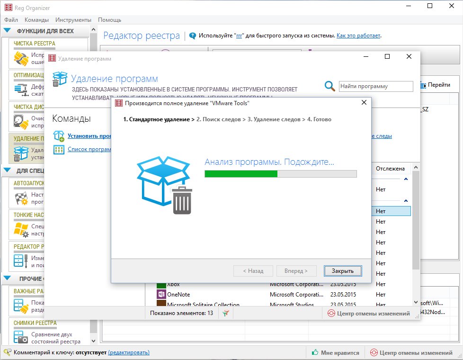Click the important registry sections icon
The width and height of the screenshot is (463, 360).
21,306
